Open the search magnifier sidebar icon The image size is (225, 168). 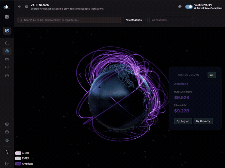click(7, 43)
